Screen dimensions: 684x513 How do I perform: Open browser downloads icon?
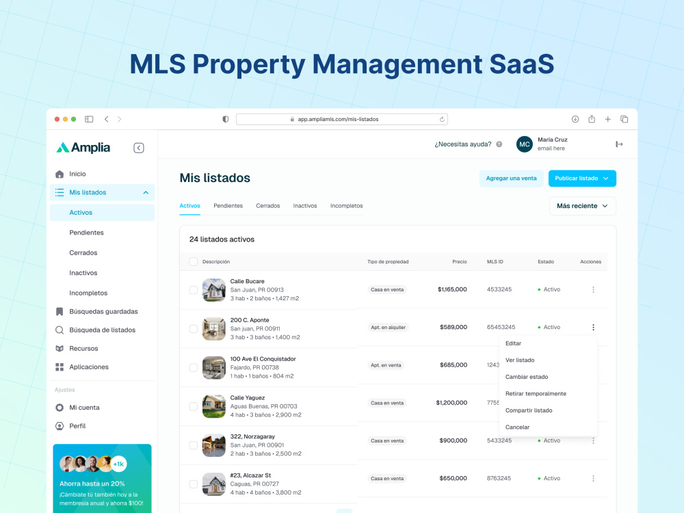click(575, 119)
